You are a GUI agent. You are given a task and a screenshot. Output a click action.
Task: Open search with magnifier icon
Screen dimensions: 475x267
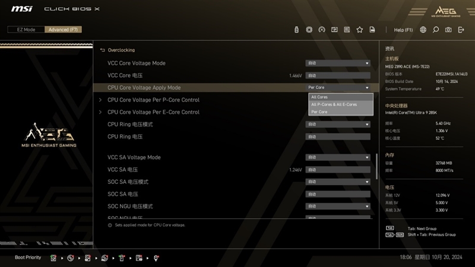pos(436,30)
